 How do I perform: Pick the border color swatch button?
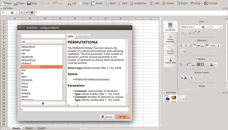click(212, 64)
